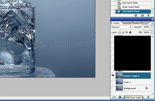Create new document from current state icon
The image size is (155, 101).
click(x=136, y=15)
